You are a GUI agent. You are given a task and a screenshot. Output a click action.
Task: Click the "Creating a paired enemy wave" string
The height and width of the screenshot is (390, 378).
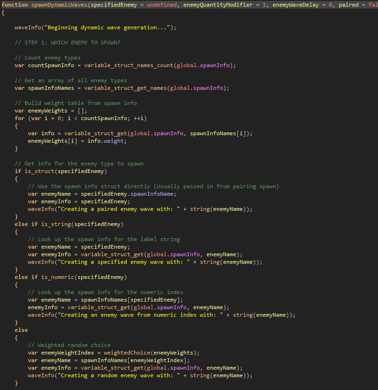pos(120,209)
